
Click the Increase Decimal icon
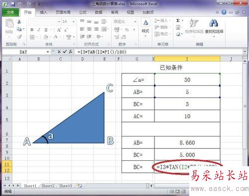(117, 37)
